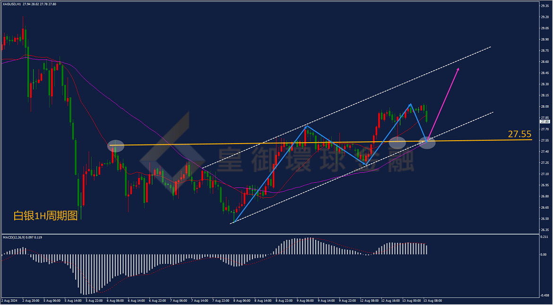Click the 26.50 price axis label
The width and height of the screenshot is (553, 305).
click(544, 219)
